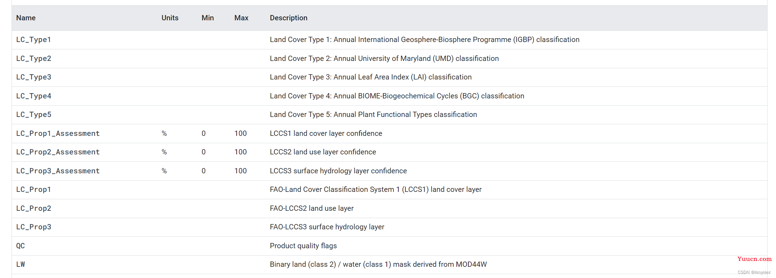The height and width of the screenshot is (278, 776).
Task: Click the Description column header
Action: pos(288,18)
